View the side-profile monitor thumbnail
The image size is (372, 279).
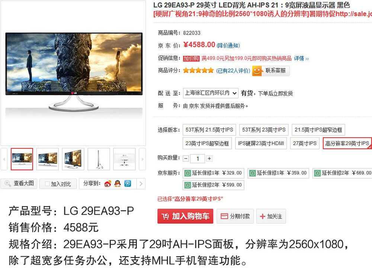click(99, 159)
